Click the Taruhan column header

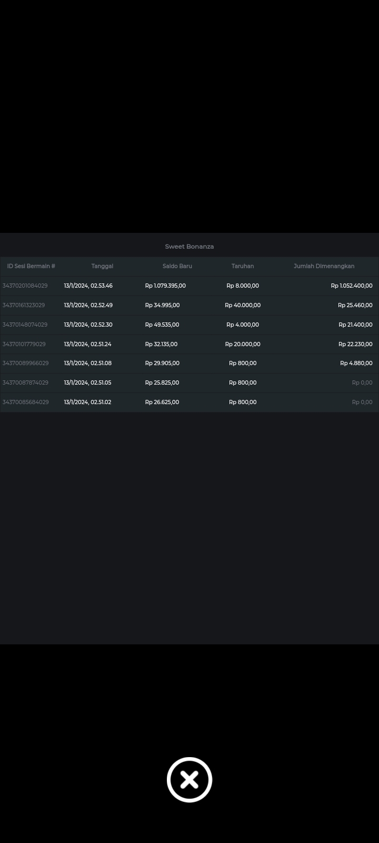(x=243, y=266)
